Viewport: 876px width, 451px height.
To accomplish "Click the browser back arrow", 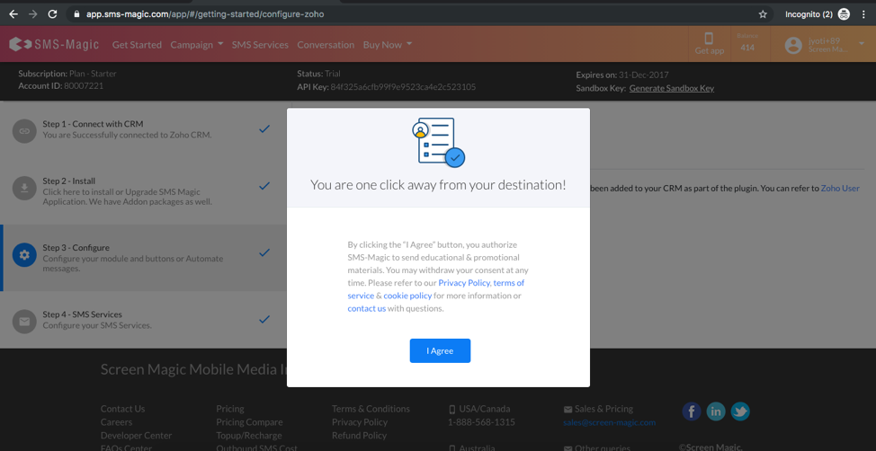I will (x=13, y=14).
